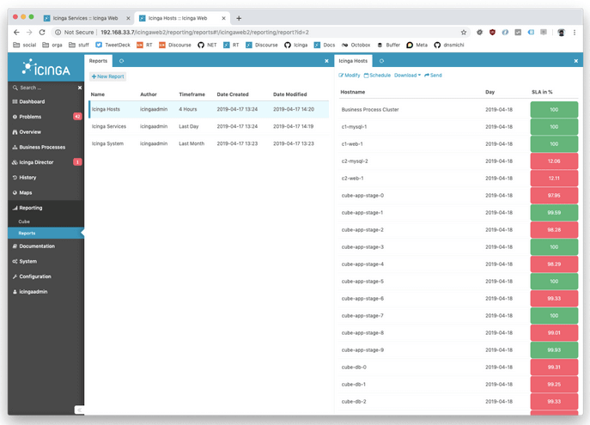
Task: Click the red shield extension icon
Action: [492, 33]
